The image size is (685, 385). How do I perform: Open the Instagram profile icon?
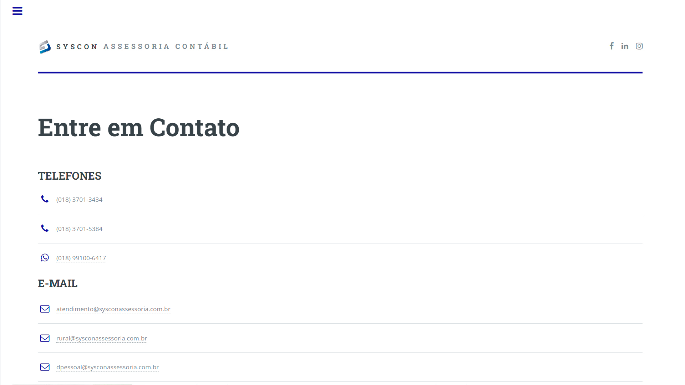tap(639, 46)
